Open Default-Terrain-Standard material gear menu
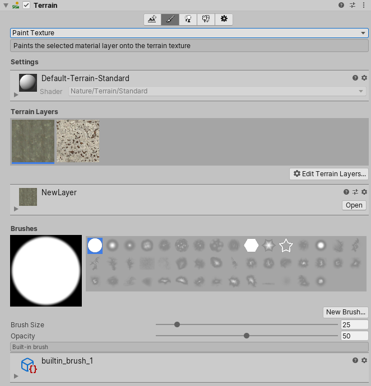This screenshot has height=386, width=371. click(x=364, y=78)
